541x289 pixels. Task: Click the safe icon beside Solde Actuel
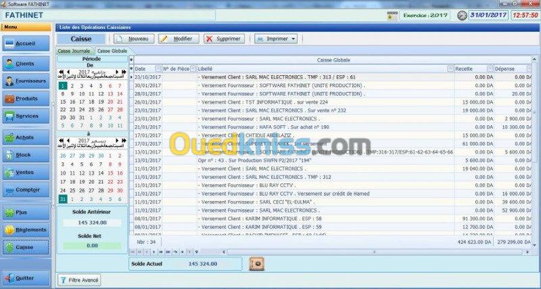tap(257, 263)
